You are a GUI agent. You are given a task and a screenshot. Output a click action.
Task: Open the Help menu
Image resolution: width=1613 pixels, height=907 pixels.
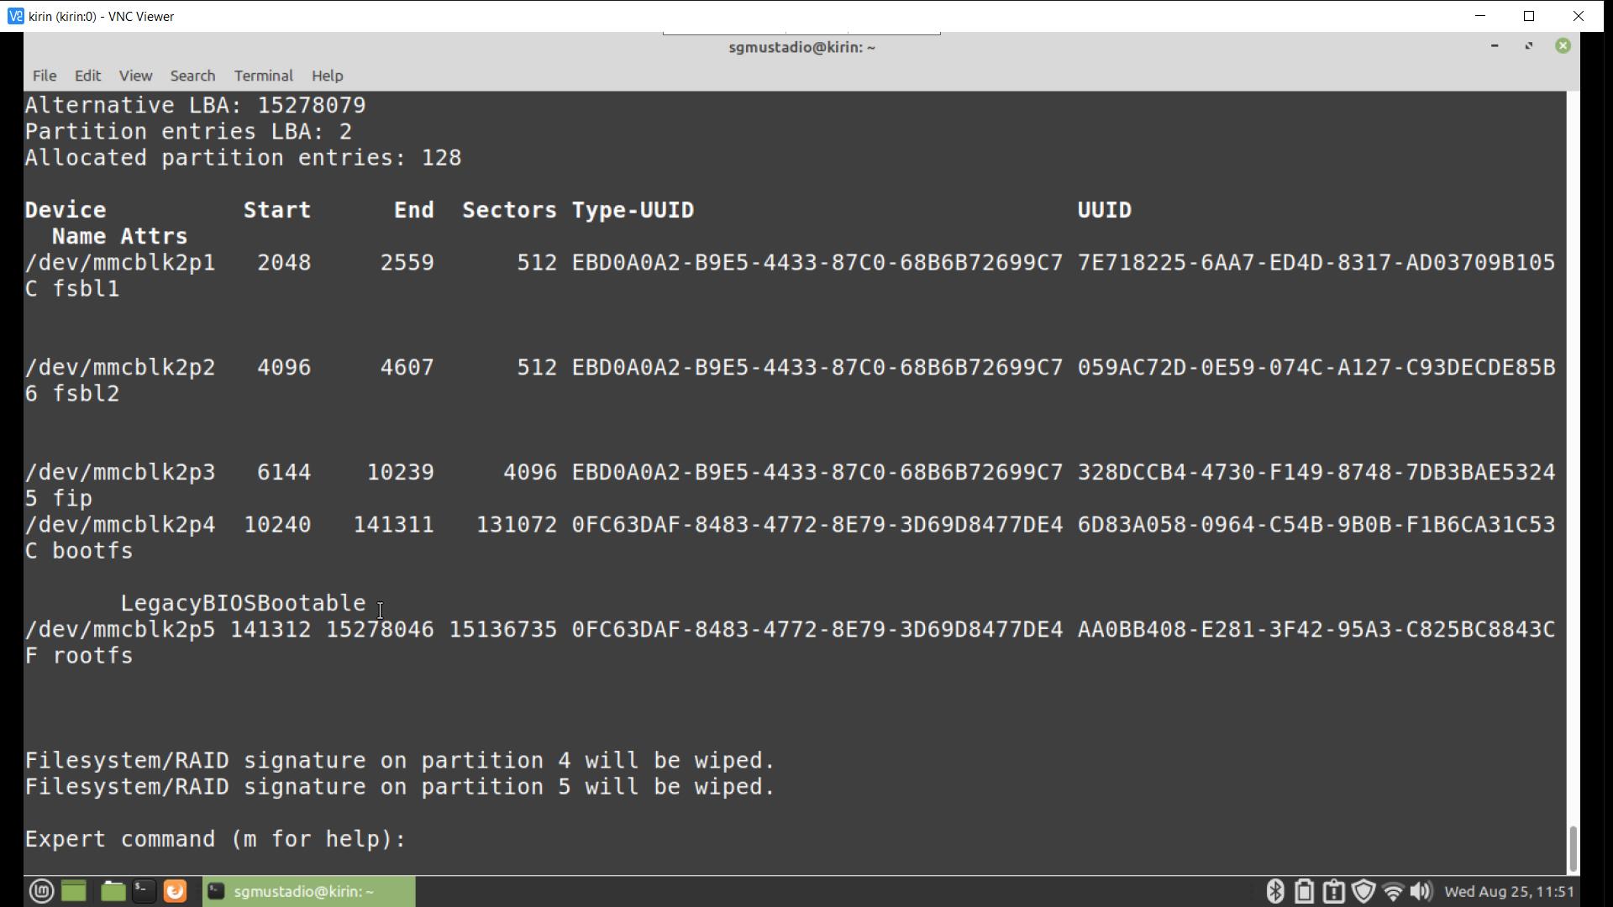(x=327, y=76)
